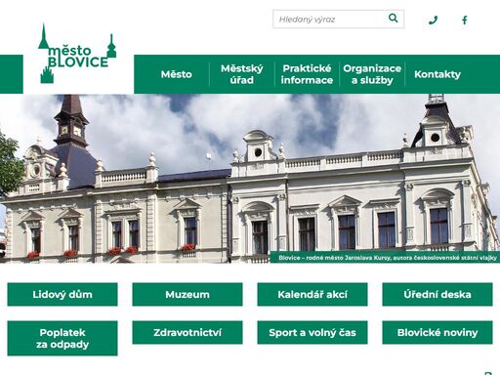Image resolution: width=500 pixels, height=375 pixels.
Task: Open the Praktické informace menu
Action: coord(307,74)
